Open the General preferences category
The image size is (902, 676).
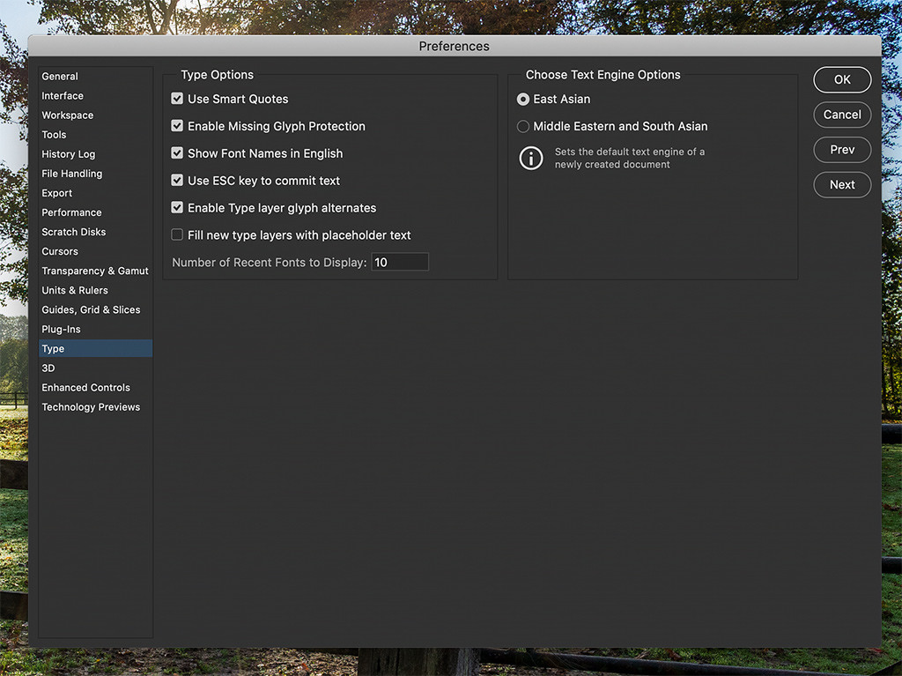[60, 77]
